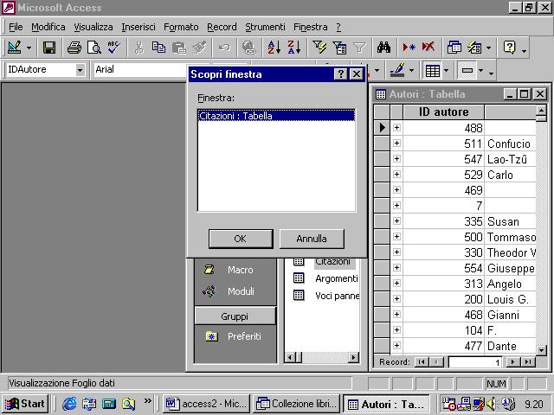Click the Undo arrow icon
554x415 pixels.
pyautogui.click(x=224, y=48)
